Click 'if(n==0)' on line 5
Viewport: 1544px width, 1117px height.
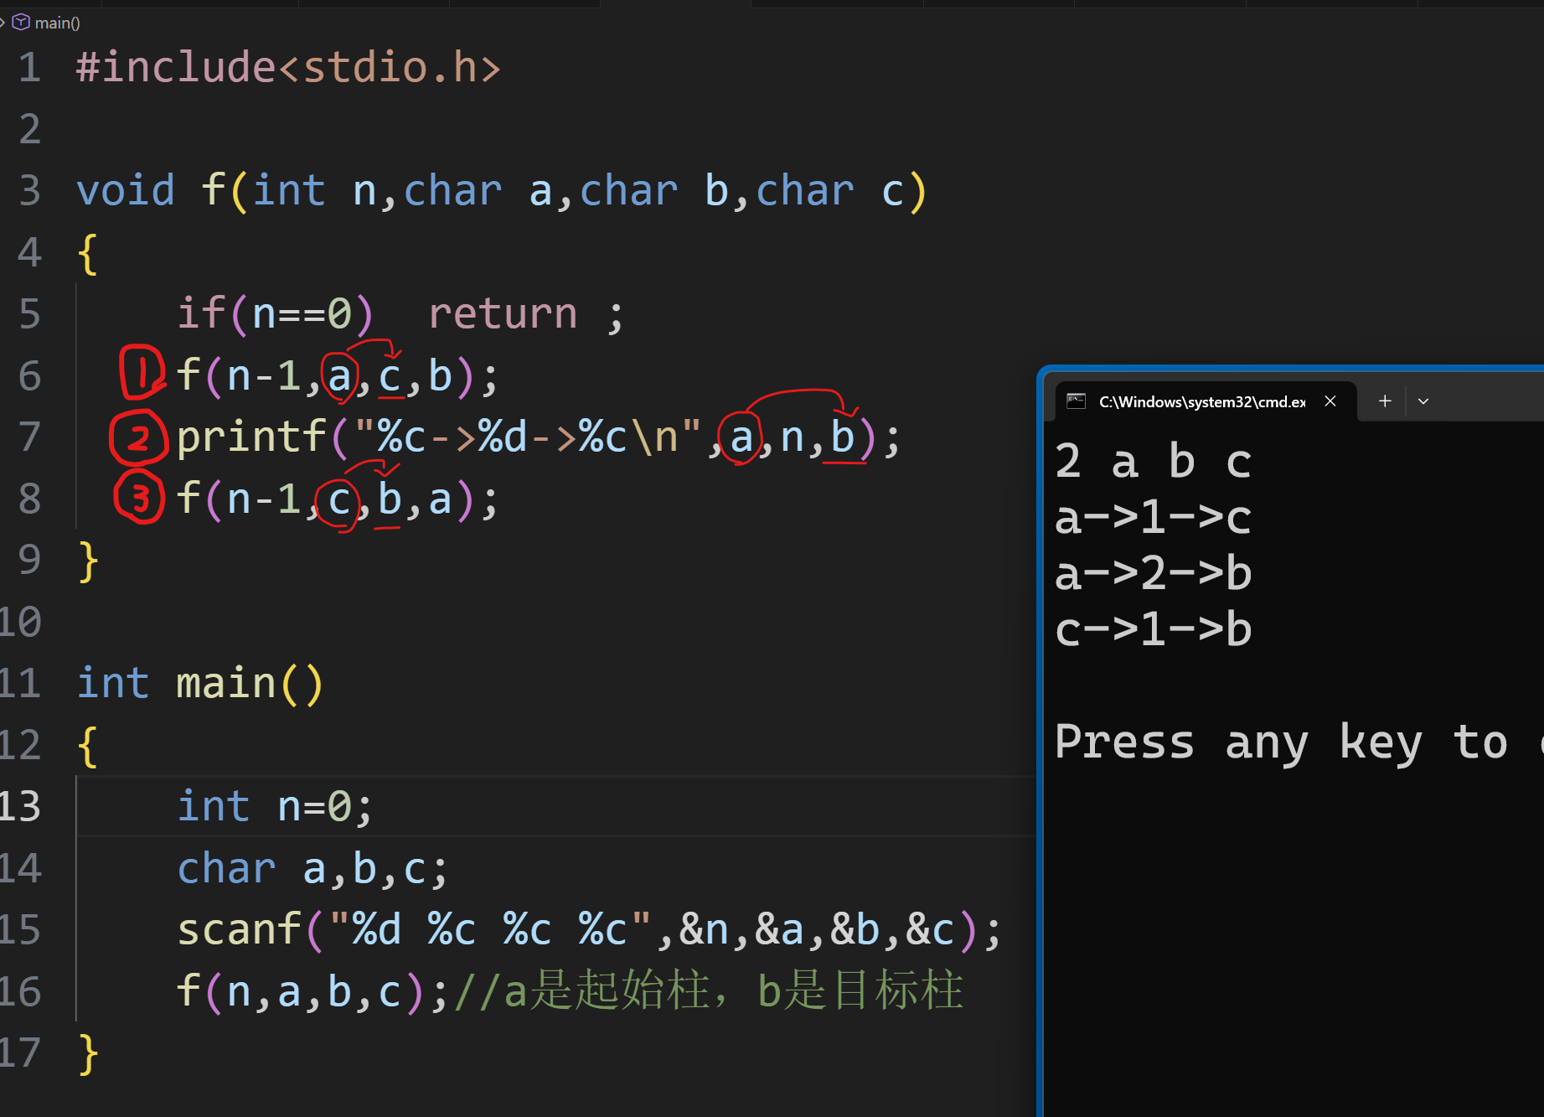pos(275,314)
